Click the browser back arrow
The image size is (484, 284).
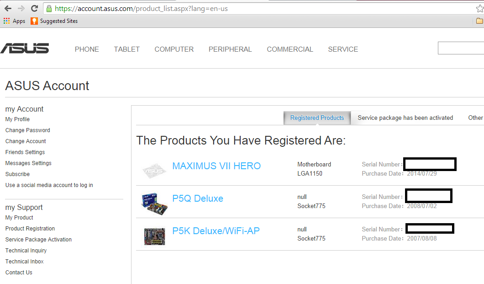8,8
